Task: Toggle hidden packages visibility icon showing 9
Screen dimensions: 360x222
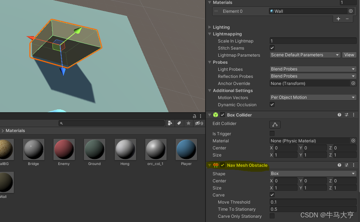Action: (199, 123)
